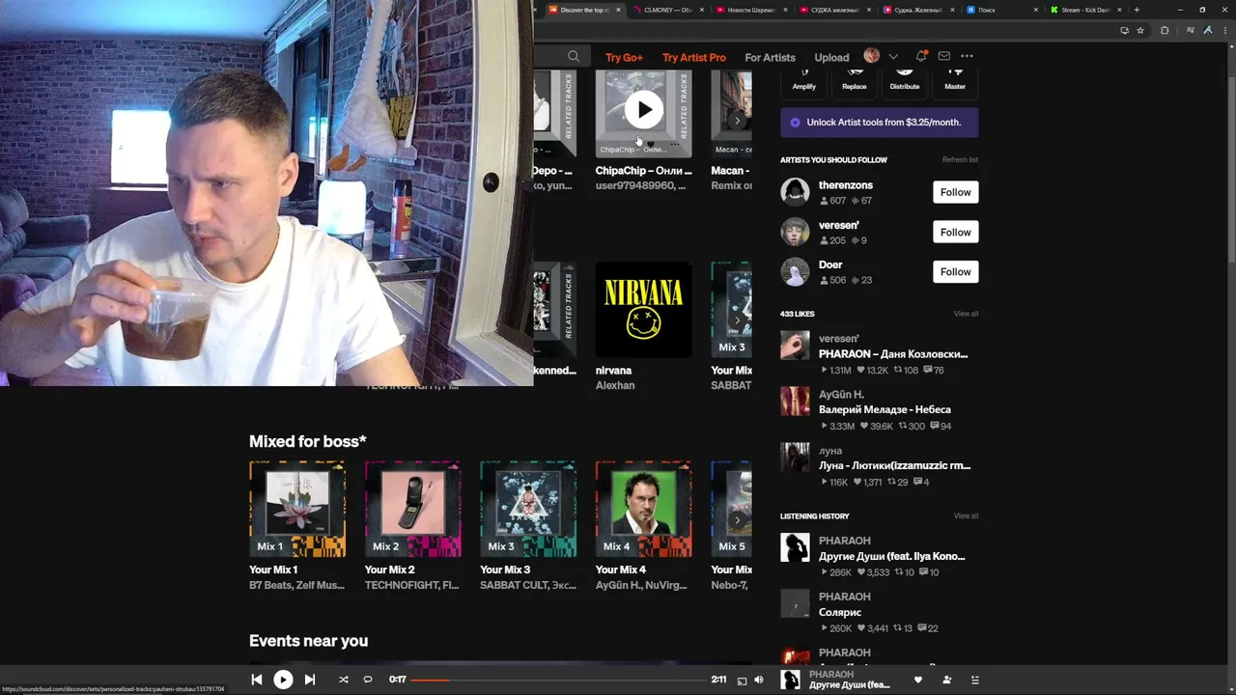Image resolution: width=1236 pixels, height=695 pixels.
Task: Open the Doer avatar
Action: click(795, 271)
